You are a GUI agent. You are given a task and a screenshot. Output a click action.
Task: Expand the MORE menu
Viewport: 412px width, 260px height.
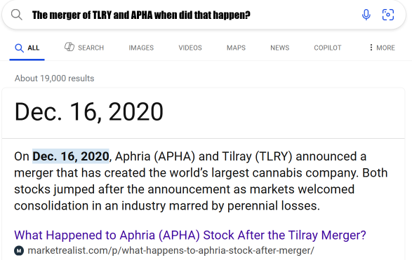coord(382,48)
